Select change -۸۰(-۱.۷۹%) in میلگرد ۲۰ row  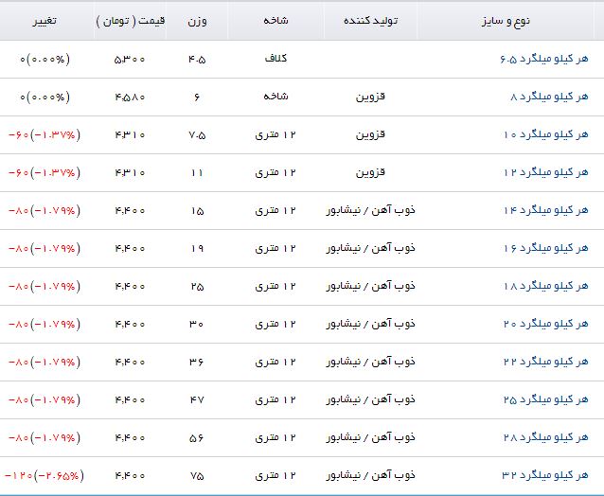44,325
